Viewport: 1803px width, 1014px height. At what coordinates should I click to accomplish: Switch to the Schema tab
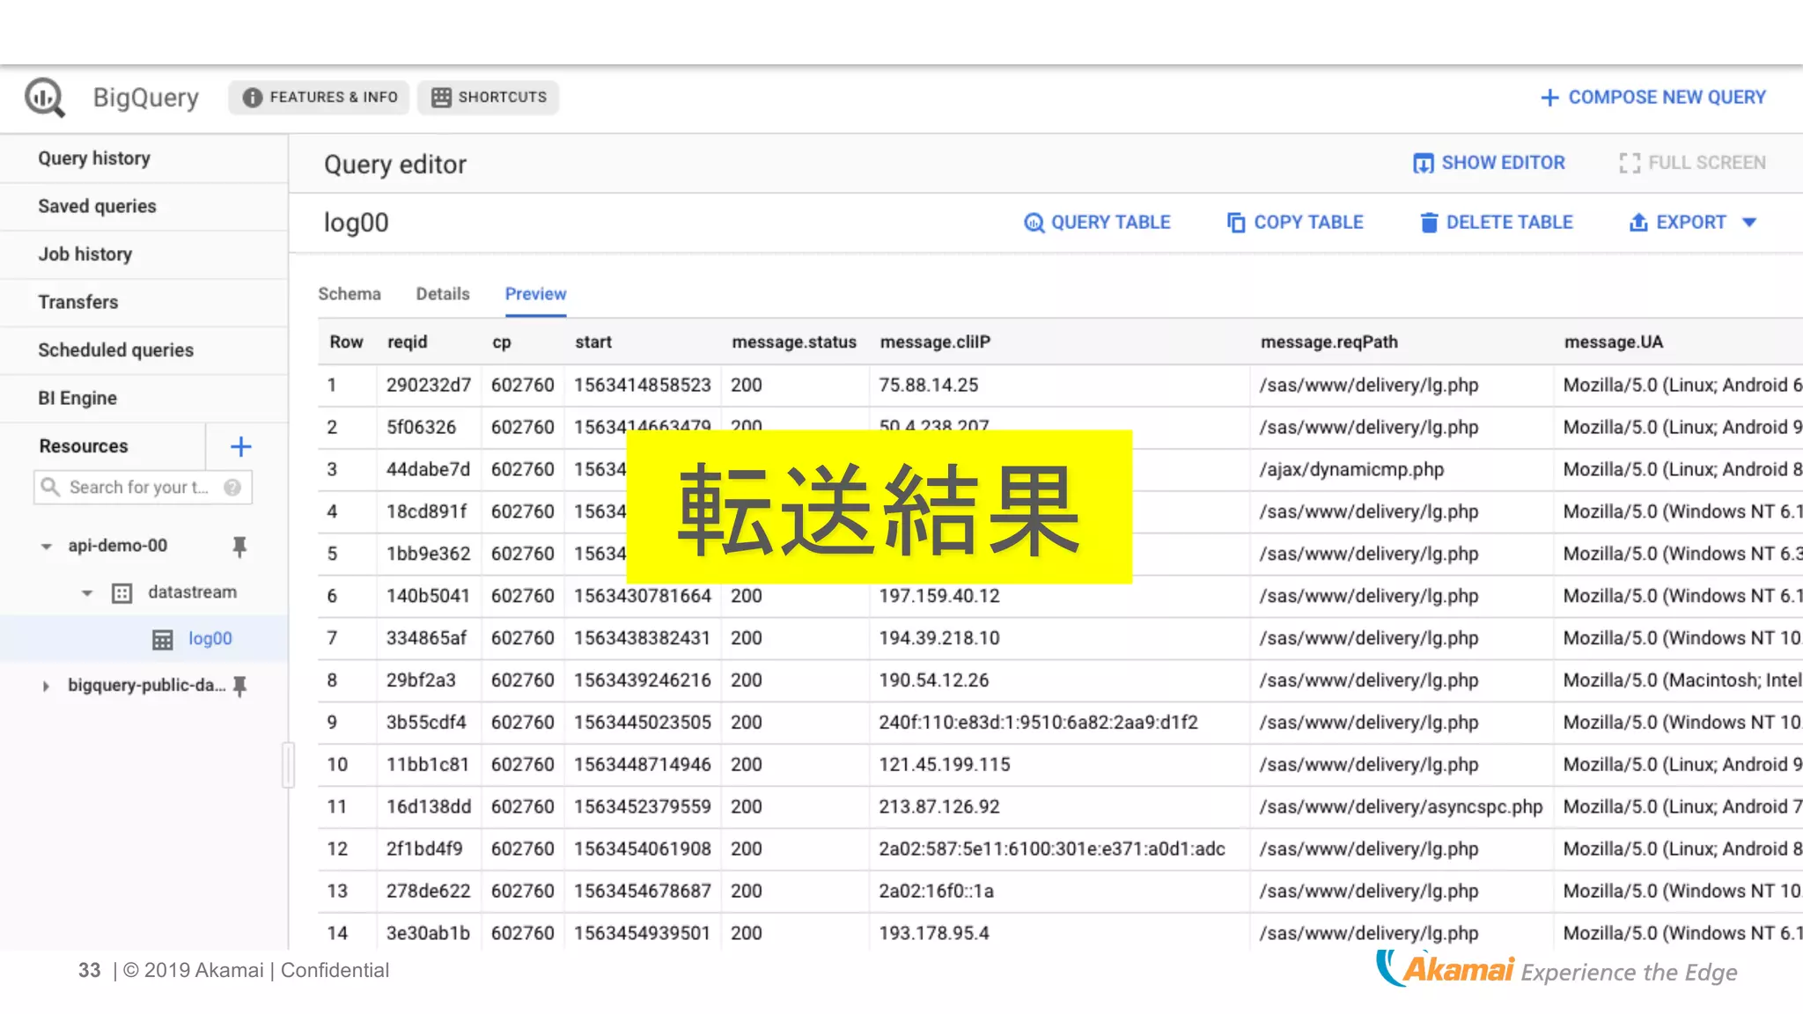click(350, 294)
